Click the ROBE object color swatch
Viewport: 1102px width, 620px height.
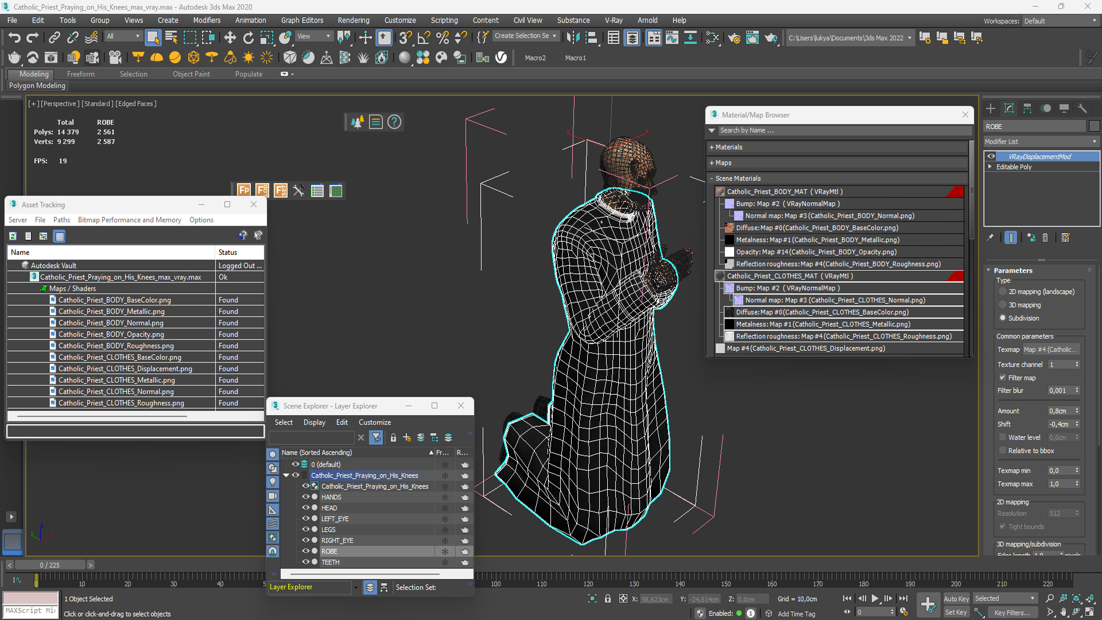coord(1094,126)
